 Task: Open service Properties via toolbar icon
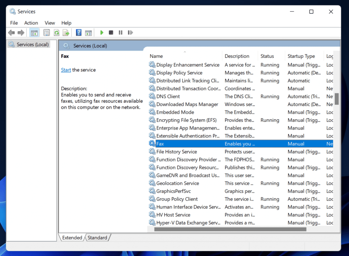(x=46, y=32)
